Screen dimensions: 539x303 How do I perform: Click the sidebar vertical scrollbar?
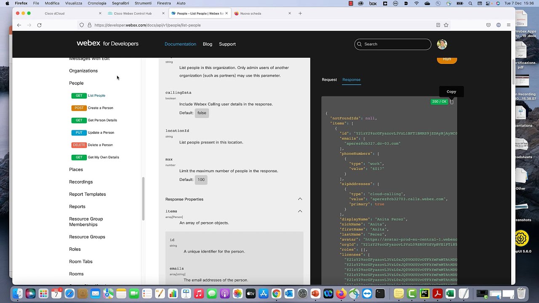[143, 199]
